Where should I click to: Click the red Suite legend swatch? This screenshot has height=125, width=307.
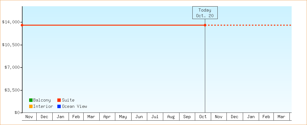click(59, 100)
